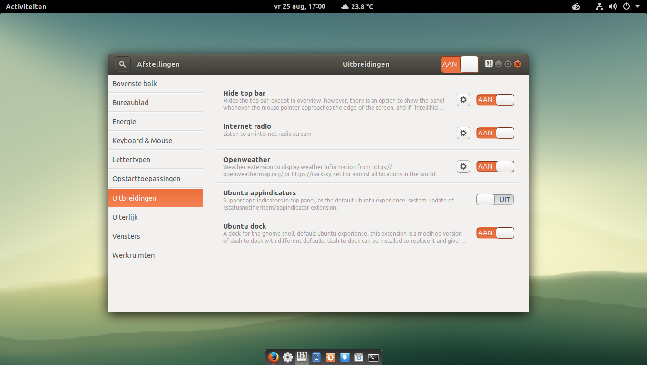Open the orange software updater dock icon
This screenshot has width=647, height=365.
331,357
